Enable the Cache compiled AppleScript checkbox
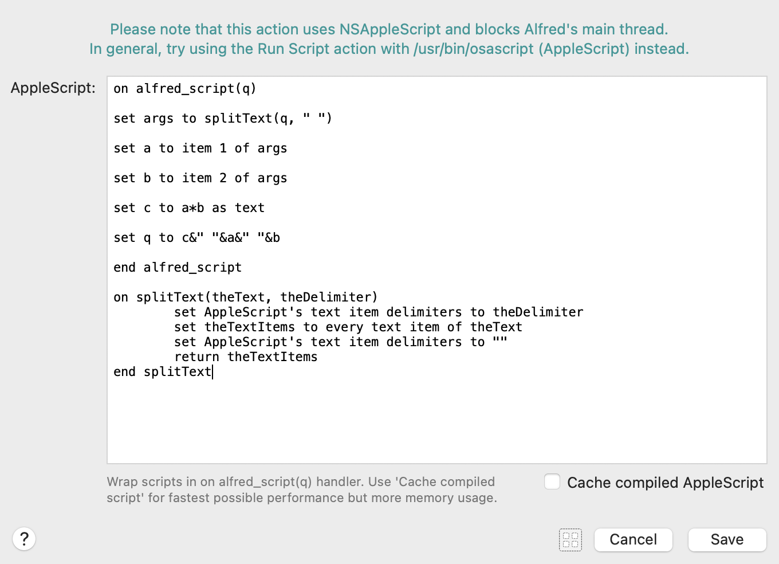The image size is (779, 564). click(552, 481)
